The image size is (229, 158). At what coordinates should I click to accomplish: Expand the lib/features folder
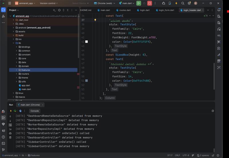click(x=17, y=70)
